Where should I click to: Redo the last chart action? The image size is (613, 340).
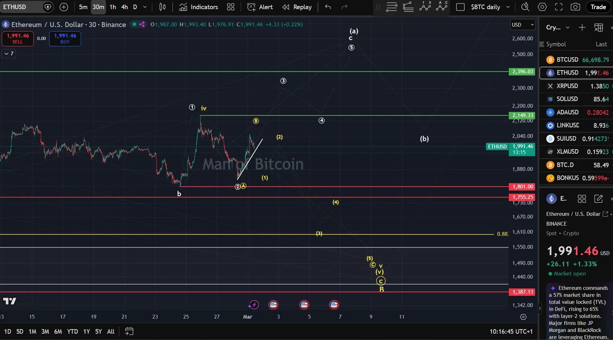(345, 7)
